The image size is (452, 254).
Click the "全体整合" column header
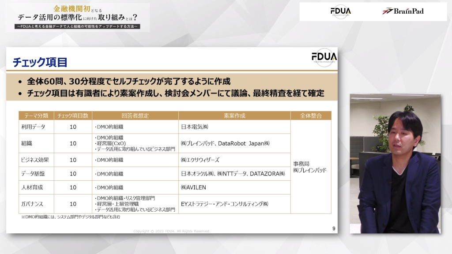[311, 116]
